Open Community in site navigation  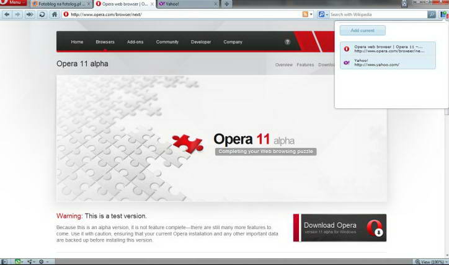[167, 41]
